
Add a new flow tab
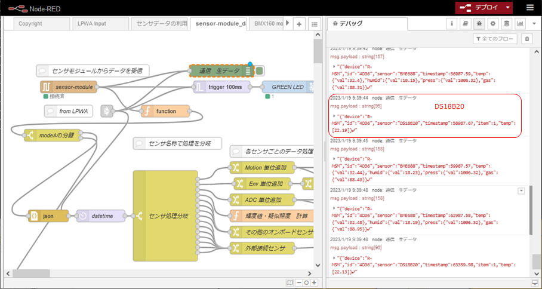click(x=299, y=24)
